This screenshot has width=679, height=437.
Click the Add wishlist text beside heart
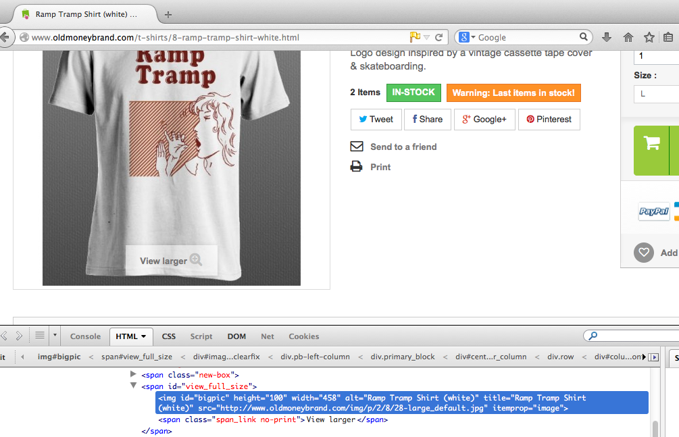click(x=670, y=253)
